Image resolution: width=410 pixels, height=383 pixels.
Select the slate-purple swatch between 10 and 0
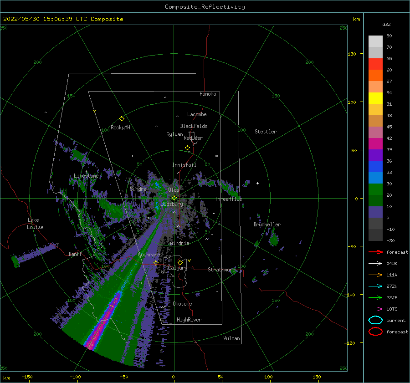[375, 212]
